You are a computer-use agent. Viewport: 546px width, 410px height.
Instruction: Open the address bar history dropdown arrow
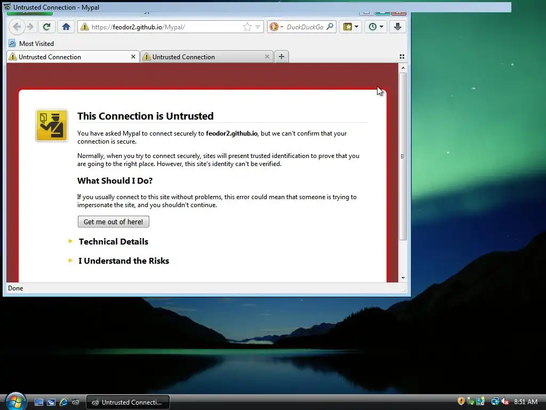pyautogui.click(x=258, y=27)
